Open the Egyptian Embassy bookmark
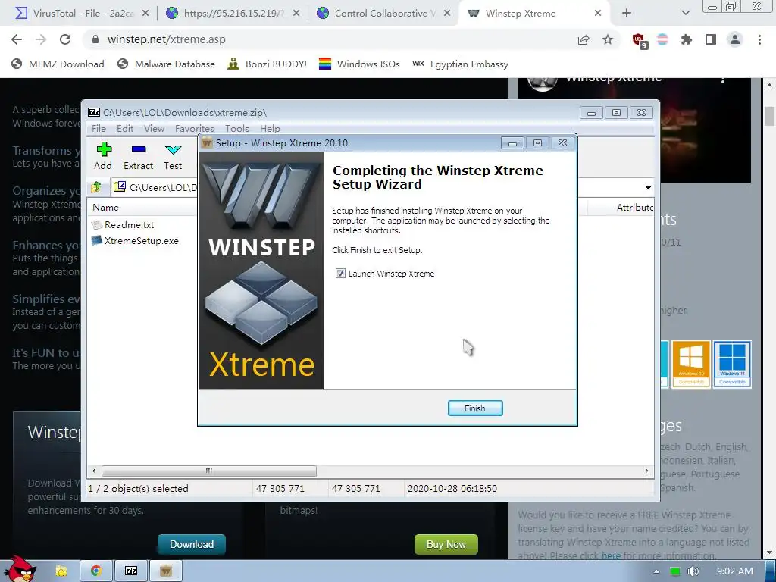The image size is (776, 582). tap(460, 64)
